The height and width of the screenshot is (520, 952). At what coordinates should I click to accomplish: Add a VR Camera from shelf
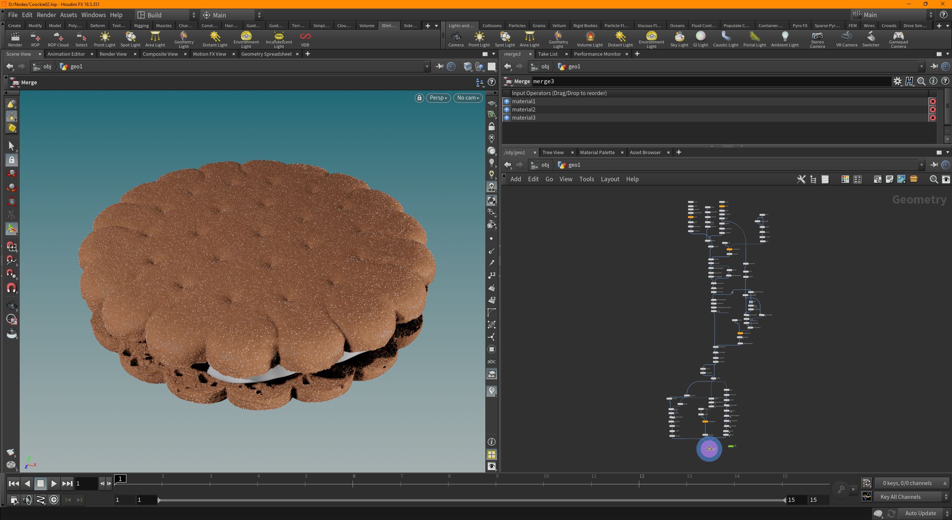[846, 39]
